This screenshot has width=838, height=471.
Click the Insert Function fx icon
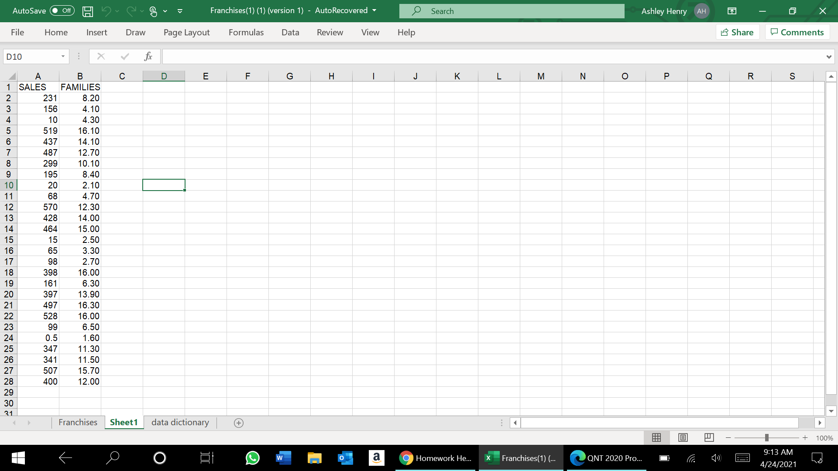[x=148, y=56]
